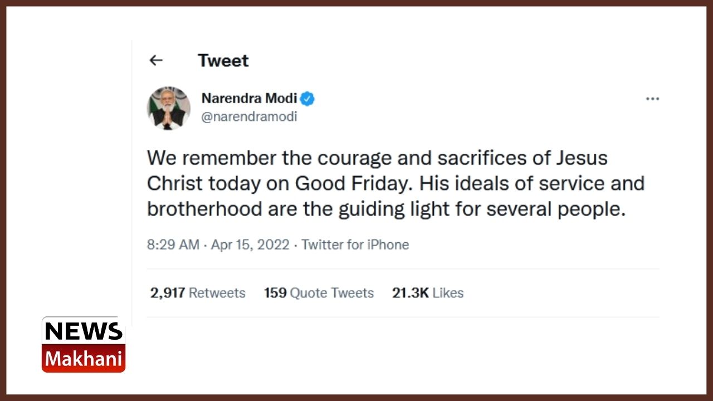Click the Tweet header title
This screenshot has height=401, width=713.
(x=223, y=60)
